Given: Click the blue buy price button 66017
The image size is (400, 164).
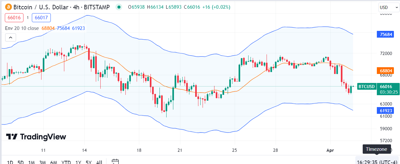Looking at the screenshot, I should [41, 18].
